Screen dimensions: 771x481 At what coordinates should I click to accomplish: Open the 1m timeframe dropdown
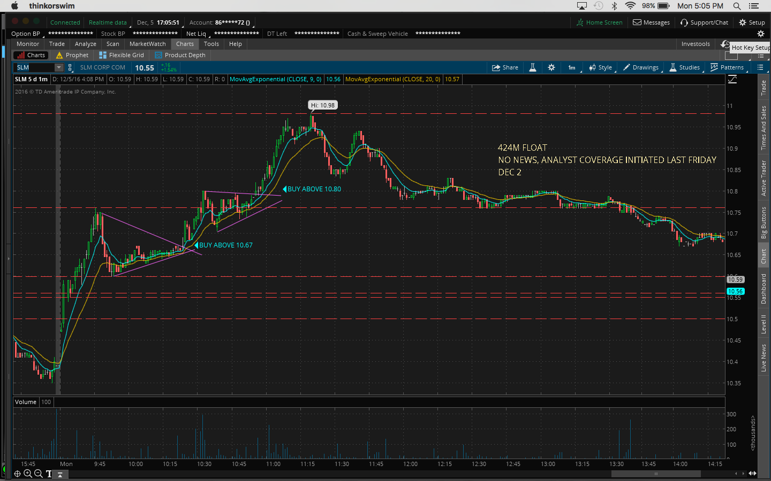[x=572, y=67]
